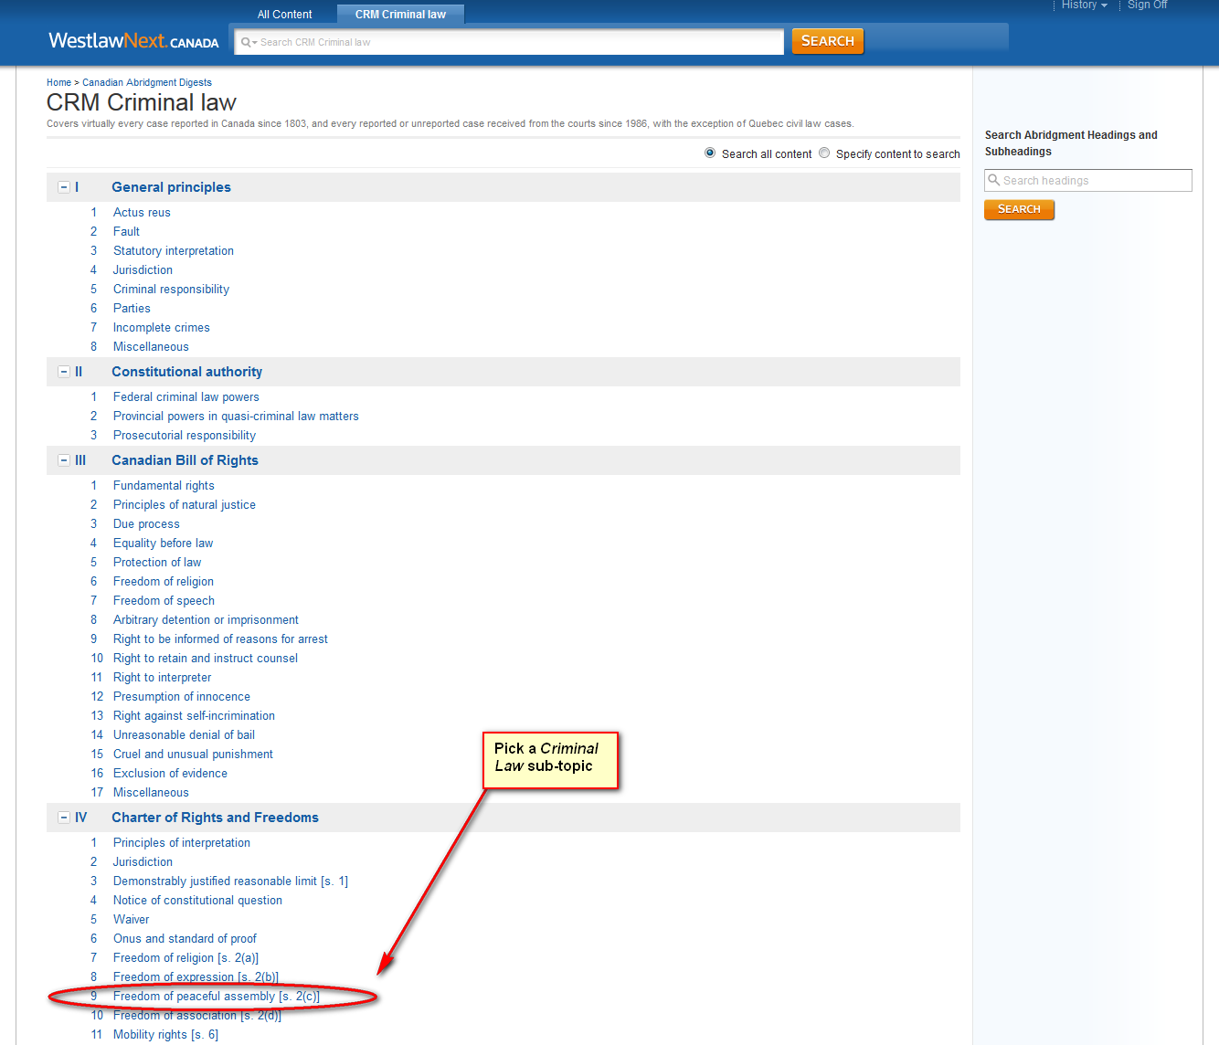Collapse section IV Charter of Rights and Freedoms
1219x1045 pixels.
tap(64, 818)
